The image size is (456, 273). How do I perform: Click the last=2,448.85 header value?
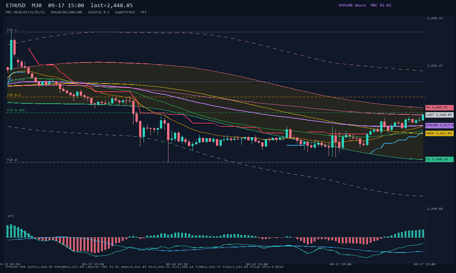pyautogui.click(x=112, y=6)
